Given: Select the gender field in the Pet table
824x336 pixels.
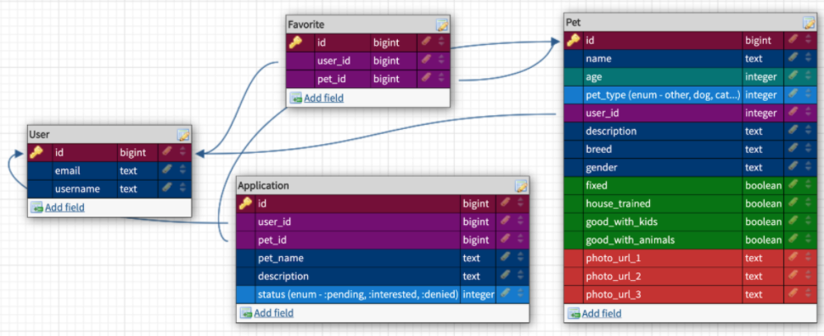Looking at the screenshot, I should pyautogui.click(x=691, y=168).
